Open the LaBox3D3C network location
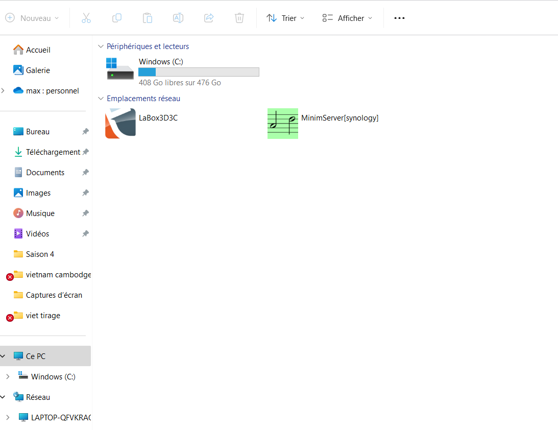 [x=120, y=123]
